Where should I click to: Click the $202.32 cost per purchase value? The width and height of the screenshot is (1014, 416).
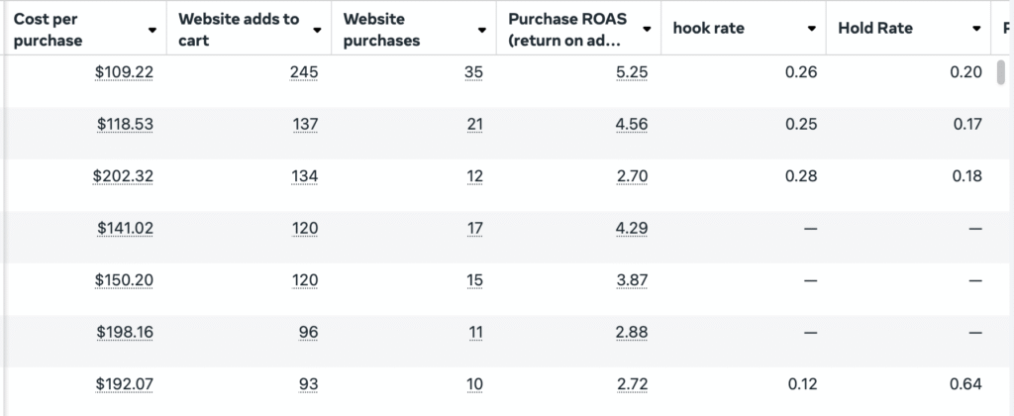point(123,176)
